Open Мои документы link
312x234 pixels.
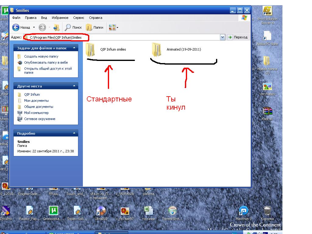click(x=36, y=101)
